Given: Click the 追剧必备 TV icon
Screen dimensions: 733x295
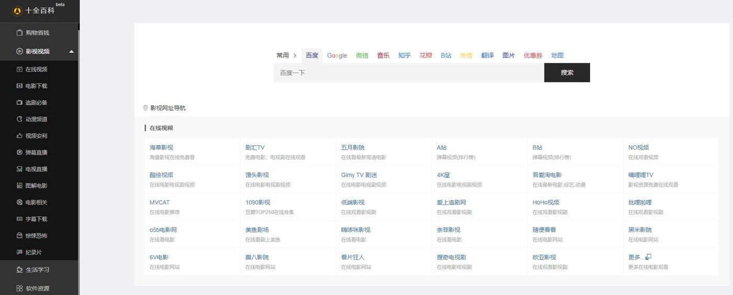Looking at the screenshot, I should [19, 103].
